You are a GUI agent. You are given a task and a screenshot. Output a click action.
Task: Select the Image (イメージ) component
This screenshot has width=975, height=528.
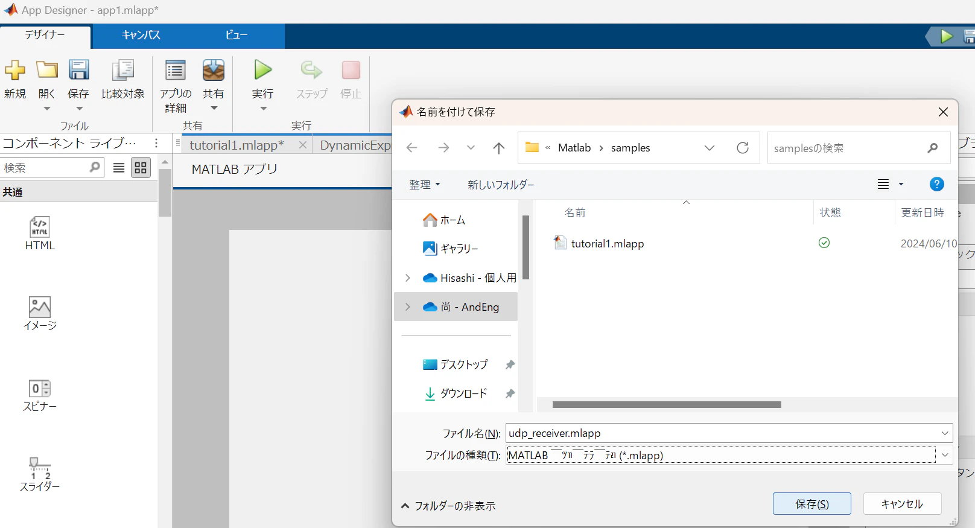coord(40,313)
